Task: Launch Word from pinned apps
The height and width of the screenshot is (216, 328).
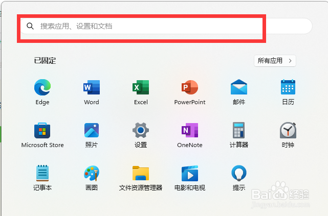Action: click(x=92, y=87)
